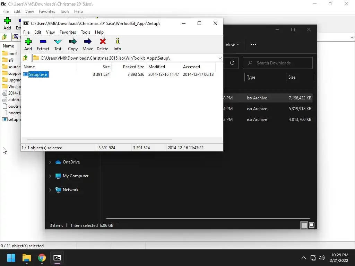This screenshot has width=355, height=266.
Task: Open Favorites menu in front 7-Zip window
Action: coord(68,32)
